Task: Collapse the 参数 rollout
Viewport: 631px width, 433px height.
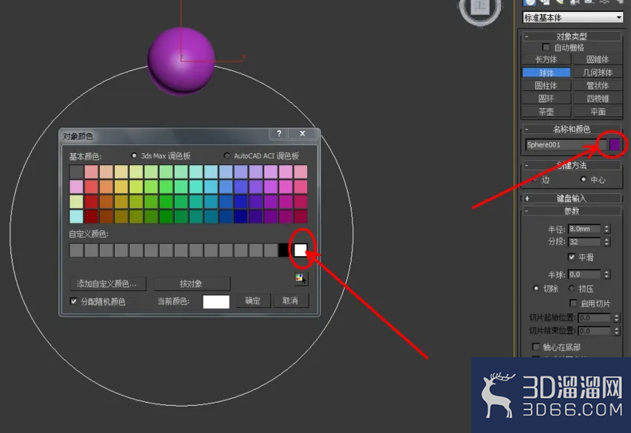Action: [x=571, y=211]
